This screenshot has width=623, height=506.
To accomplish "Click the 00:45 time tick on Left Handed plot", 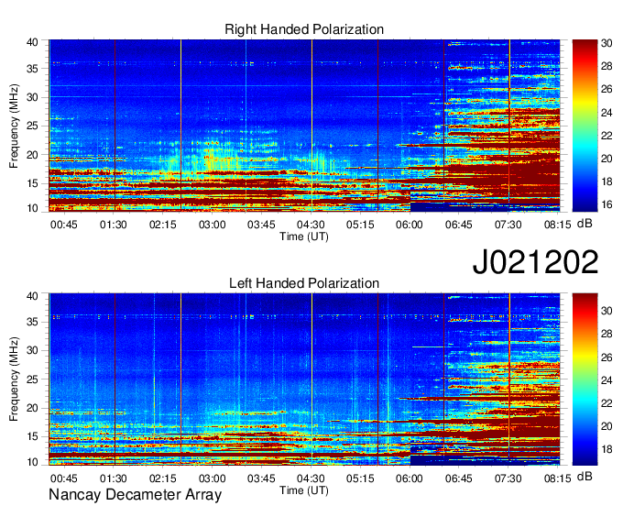I will tap(63, 478).
